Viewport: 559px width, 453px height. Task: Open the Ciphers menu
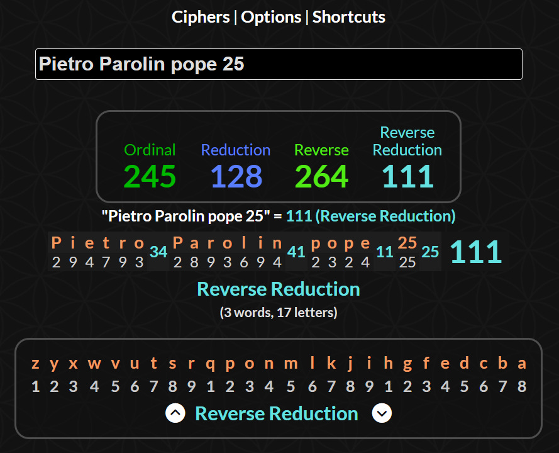pyautogui.click(x=201, y=17)
